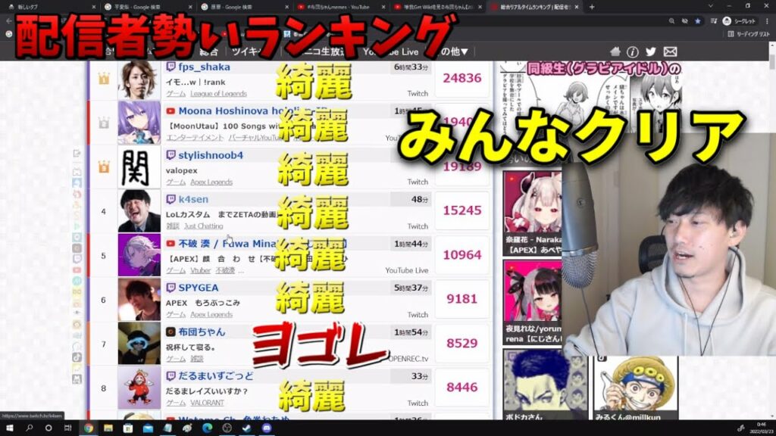Screen dimensions: 776x436
Task: Switch to the YouTube Live tab
Action: coord(390,51)
